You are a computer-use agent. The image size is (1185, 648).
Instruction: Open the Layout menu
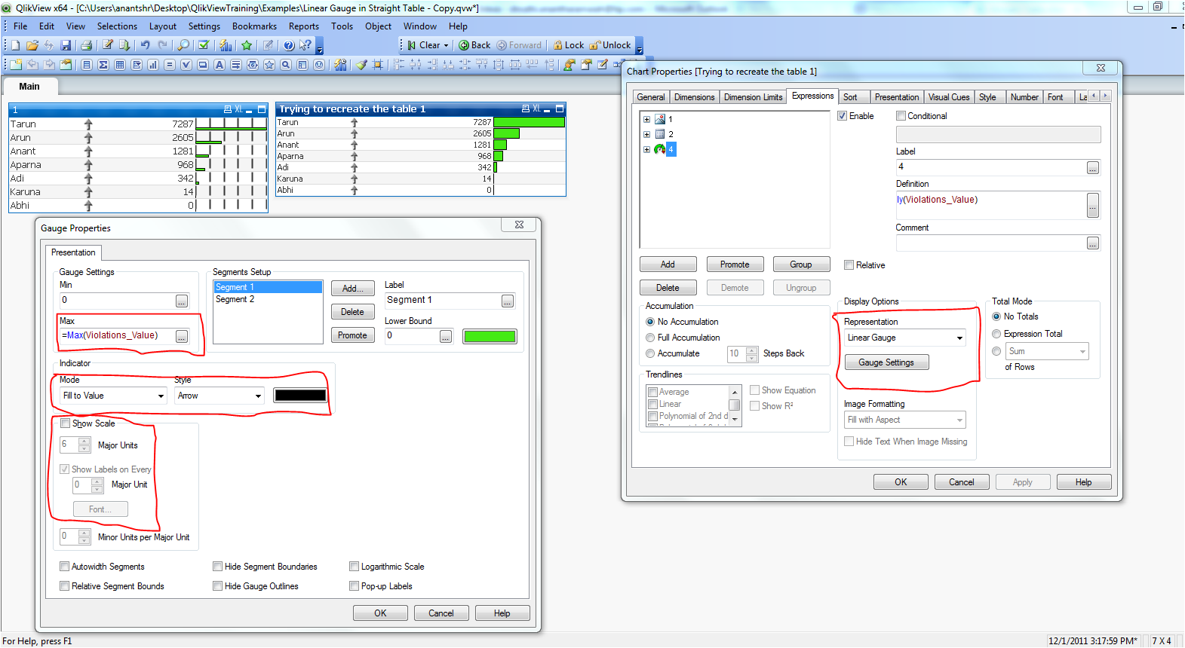click(162, 26)
